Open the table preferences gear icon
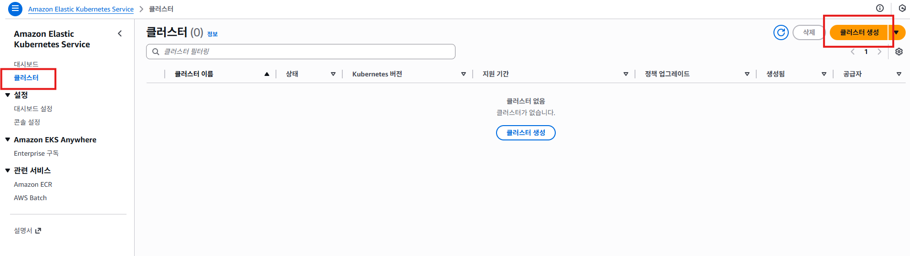 899,52
